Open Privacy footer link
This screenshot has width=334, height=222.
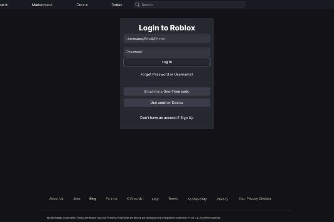(223, 199)
